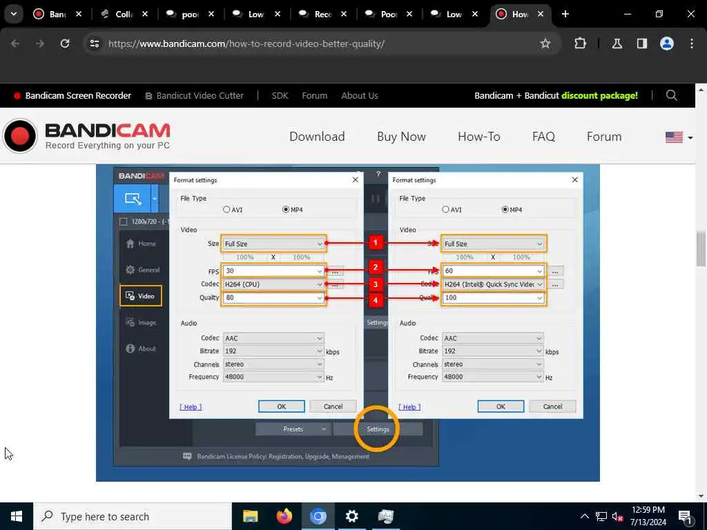
Task: Click the Bandicam red record logo
Action: (x=20, y=136)
